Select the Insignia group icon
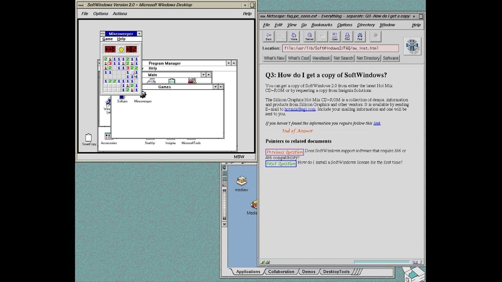Viewport: 502px width, 282px height. tap(170, 142)
